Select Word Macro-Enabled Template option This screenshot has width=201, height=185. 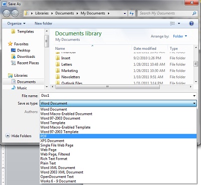(x=118, y=127)
